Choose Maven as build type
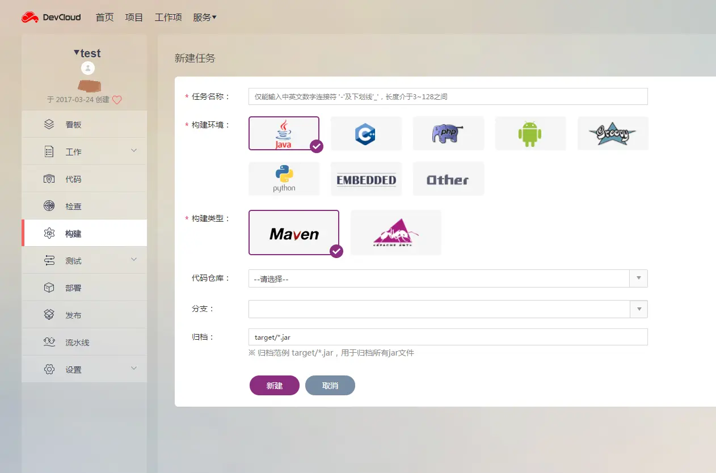This screenshot has width=716, height=473. (x=294, y=233)
